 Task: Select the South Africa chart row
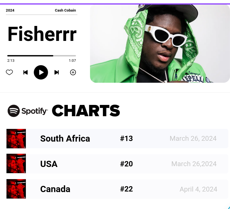[x=117, y=138]
